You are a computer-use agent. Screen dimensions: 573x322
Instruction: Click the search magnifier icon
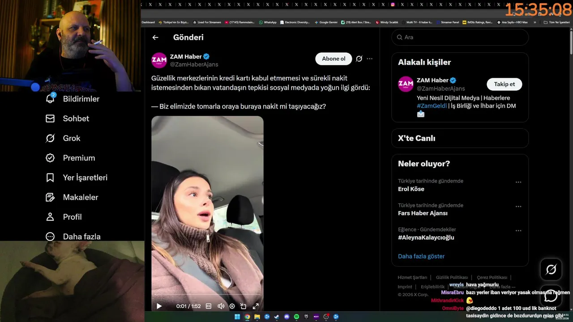click(x=399, y=37)
